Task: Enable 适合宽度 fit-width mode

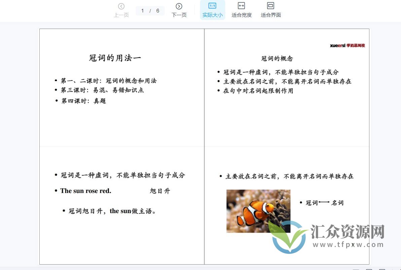Action: click(x=241, y=10)
